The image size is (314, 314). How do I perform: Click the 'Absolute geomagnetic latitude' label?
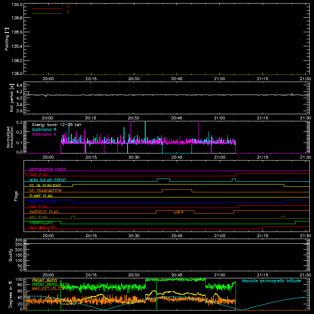coord(271,281)
